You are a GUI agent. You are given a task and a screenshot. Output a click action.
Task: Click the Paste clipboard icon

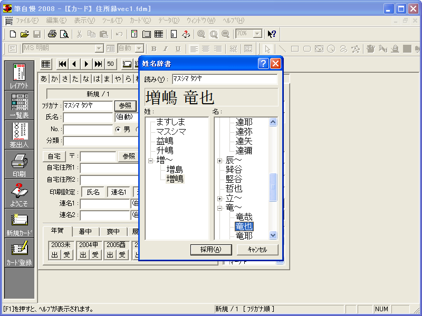[103, 34]
